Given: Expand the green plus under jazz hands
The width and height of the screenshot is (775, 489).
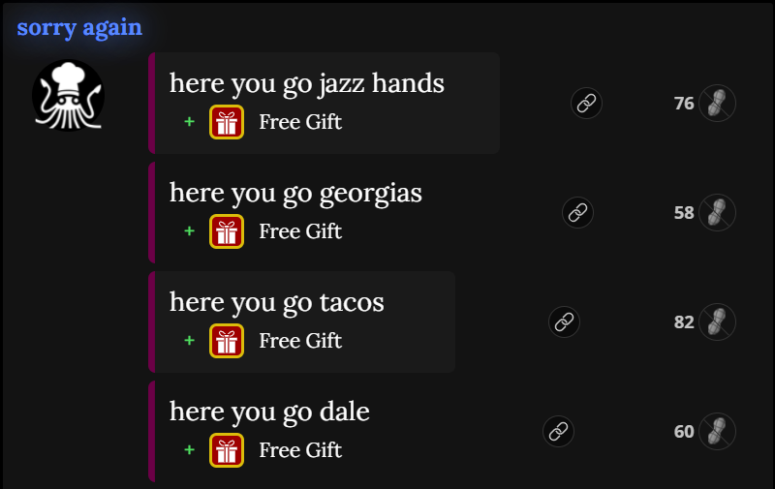Looking at the screenshot, I should click(189, 121).
